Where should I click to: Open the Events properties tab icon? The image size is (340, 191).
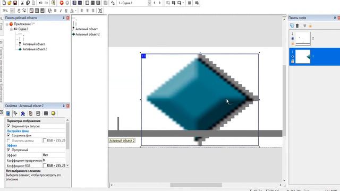[46, 113]
